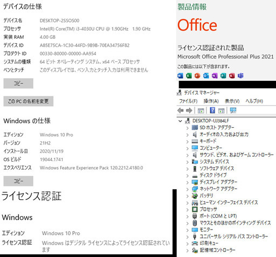Viewport: 276px width, 257px height.
Task: Select the ディスク ドライブ tree item label
Action: coord(213,175)
